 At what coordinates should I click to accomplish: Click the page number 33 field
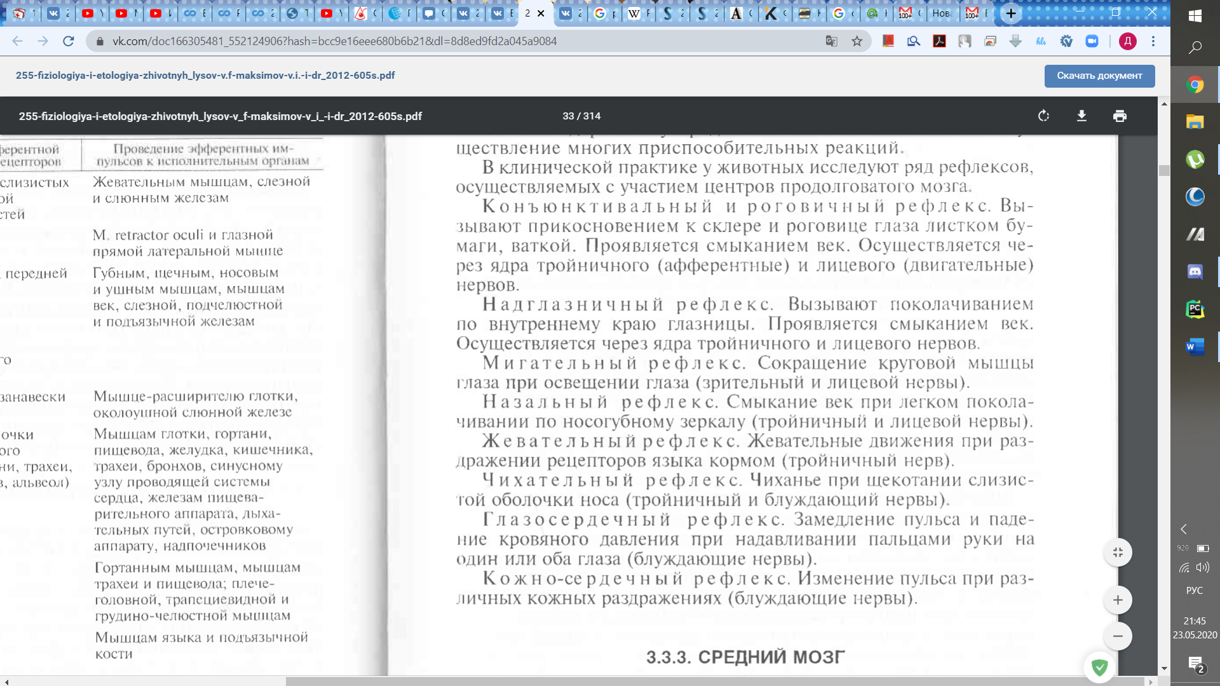pos(568,116)
